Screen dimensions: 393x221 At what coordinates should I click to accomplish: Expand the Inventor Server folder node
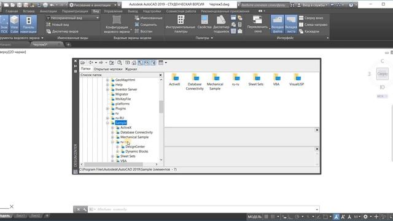coord(107,90)
